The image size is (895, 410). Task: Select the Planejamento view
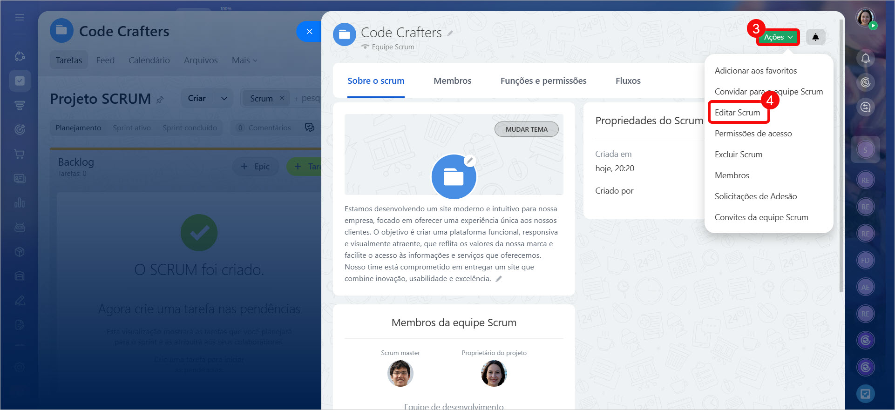78,128
